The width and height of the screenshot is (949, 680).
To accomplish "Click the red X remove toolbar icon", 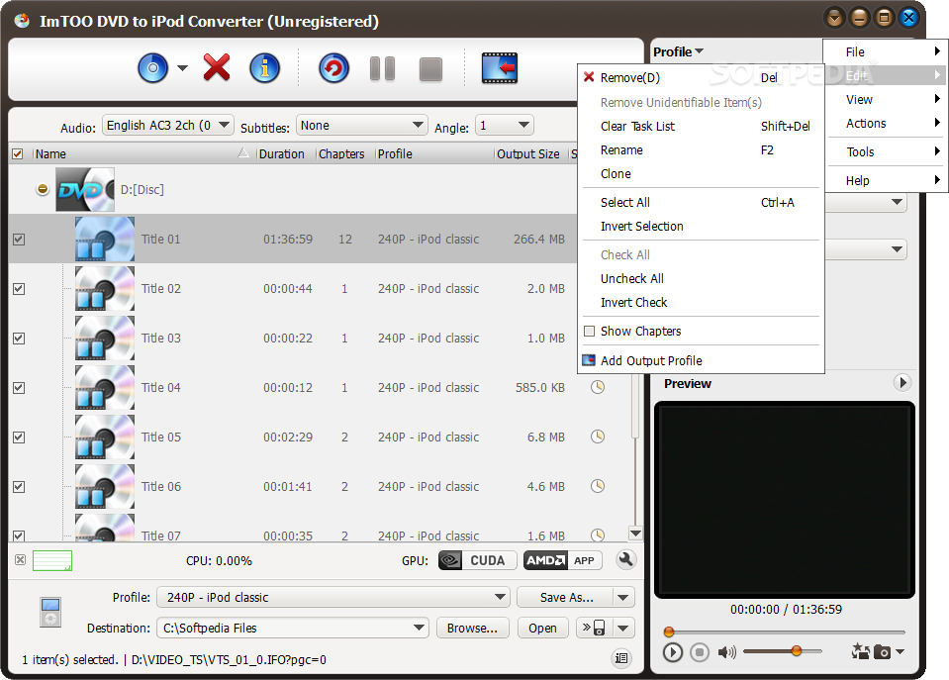I will tap(217, 67).
